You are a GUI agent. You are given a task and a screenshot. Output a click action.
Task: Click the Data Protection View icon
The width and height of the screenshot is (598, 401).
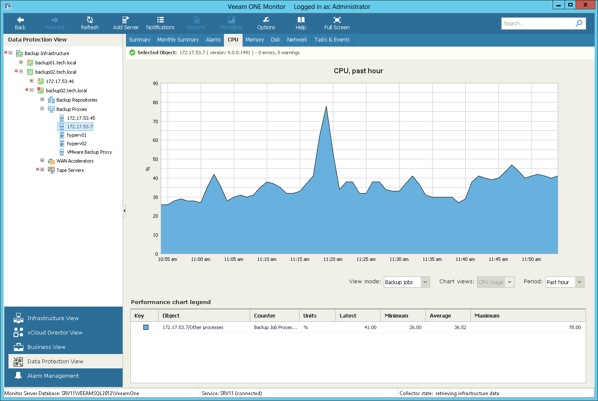pyautogui.click(x=18, y=361)
